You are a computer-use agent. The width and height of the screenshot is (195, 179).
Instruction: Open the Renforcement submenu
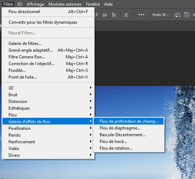pos(48,142)
